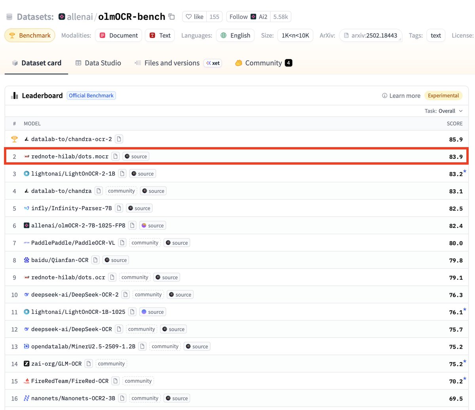
Task: Open source badge for PaddleOCR-VL
Action: tap(177, 243)
